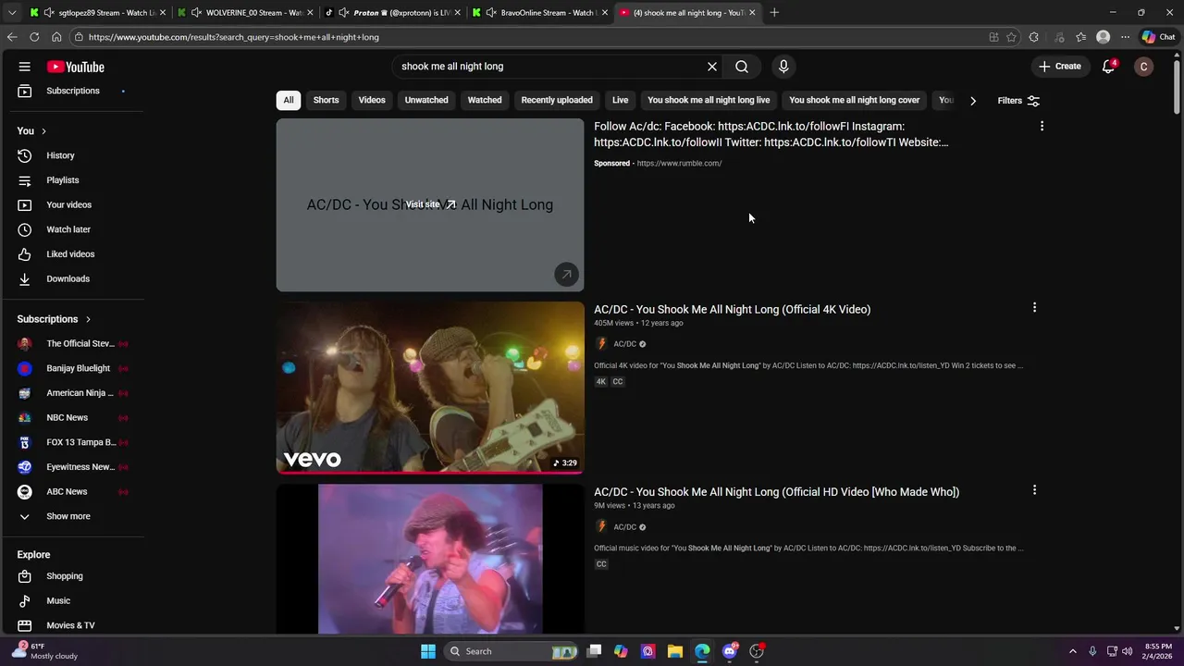The image size is (1184, 666).
Task: Select the Live filter chip
Action: pos(620,100)
